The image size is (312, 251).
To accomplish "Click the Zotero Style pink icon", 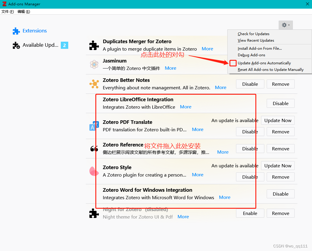I will point(94,171).
